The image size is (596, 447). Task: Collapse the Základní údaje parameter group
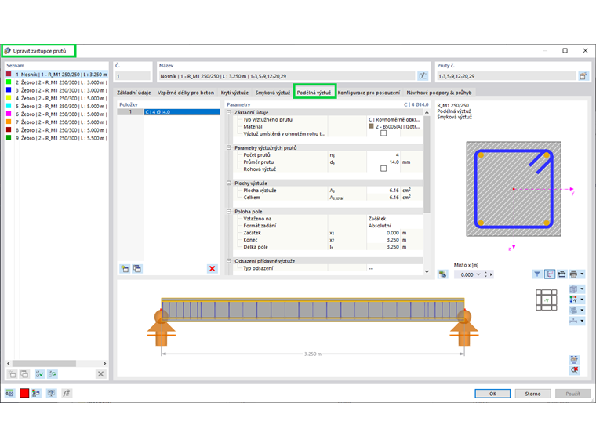[x=229, y=112]
